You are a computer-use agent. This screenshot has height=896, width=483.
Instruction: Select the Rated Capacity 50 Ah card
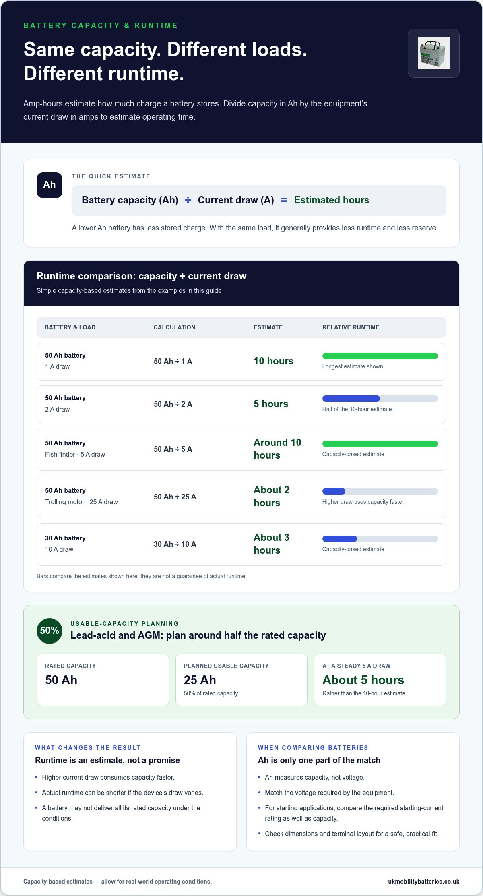pos(103,680)
